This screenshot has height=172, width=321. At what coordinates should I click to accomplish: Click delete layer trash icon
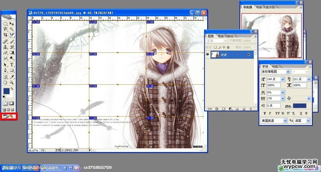250,109
